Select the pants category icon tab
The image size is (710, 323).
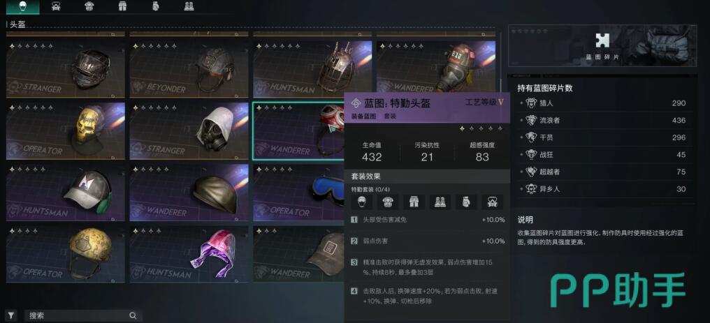pyautogui.click(x=122, y=6)
